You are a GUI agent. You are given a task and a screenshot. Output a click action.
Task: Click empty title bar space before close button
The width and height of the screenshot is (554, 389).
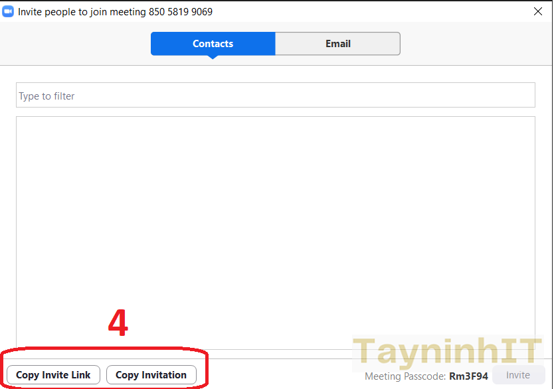click(x=372, y=12)
